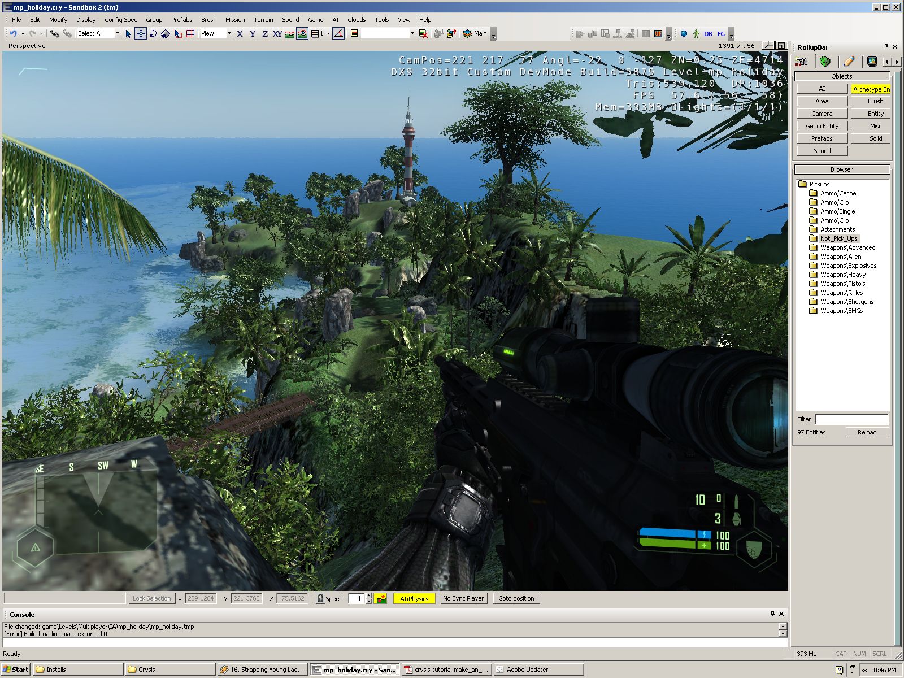
Task: Open the Material Editor sphere icon
Action: pos(684,33)
